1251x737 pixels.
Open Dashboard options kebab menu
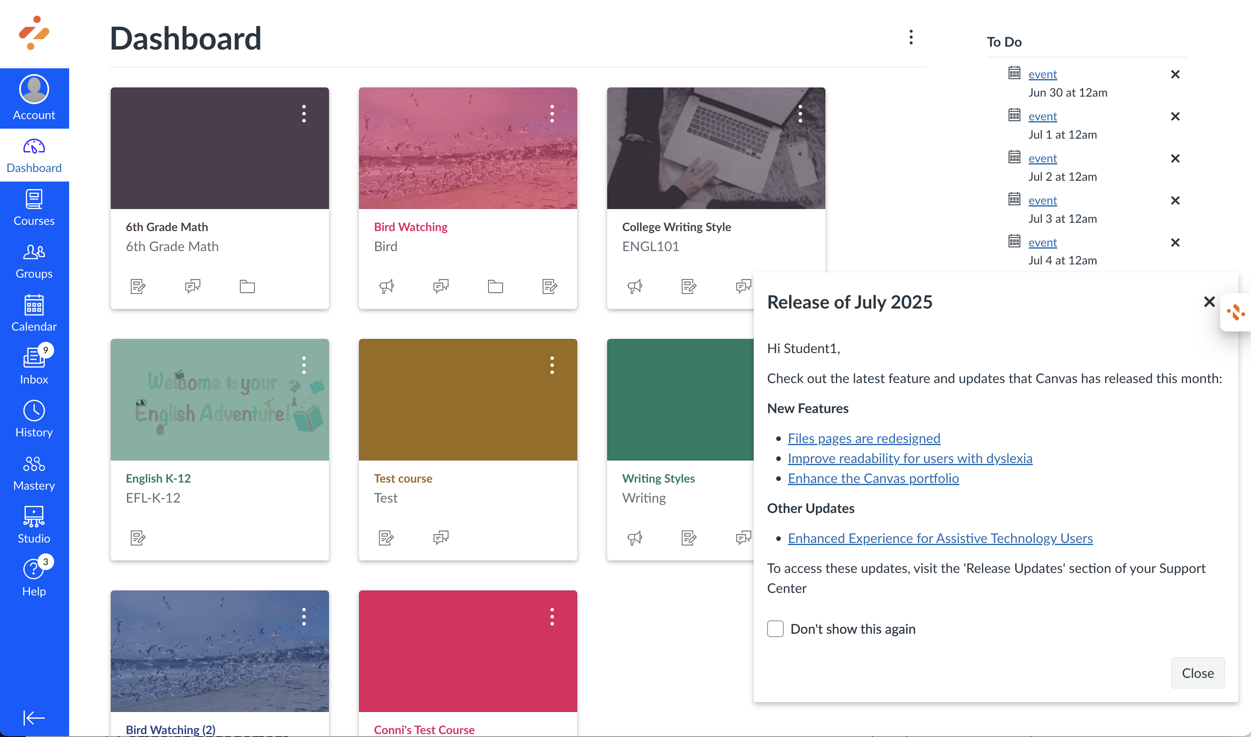click(910, 37)
